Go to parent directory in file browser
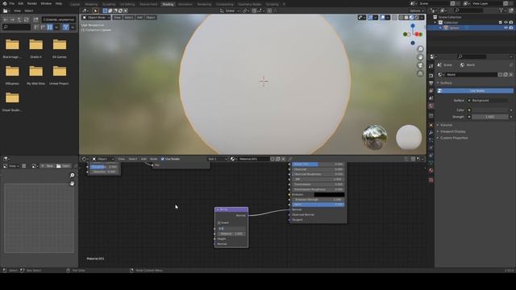The image size is (516, 290). [x=19, y=19]
